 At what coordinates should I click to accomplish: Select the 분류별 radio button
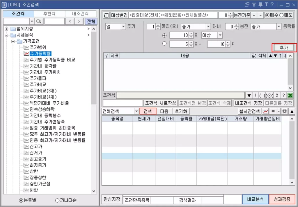click(x=21, y=200)
